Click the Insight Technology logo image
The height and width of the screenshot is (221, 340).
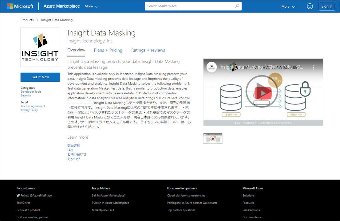pyautogui.click(x=40, y=47)
